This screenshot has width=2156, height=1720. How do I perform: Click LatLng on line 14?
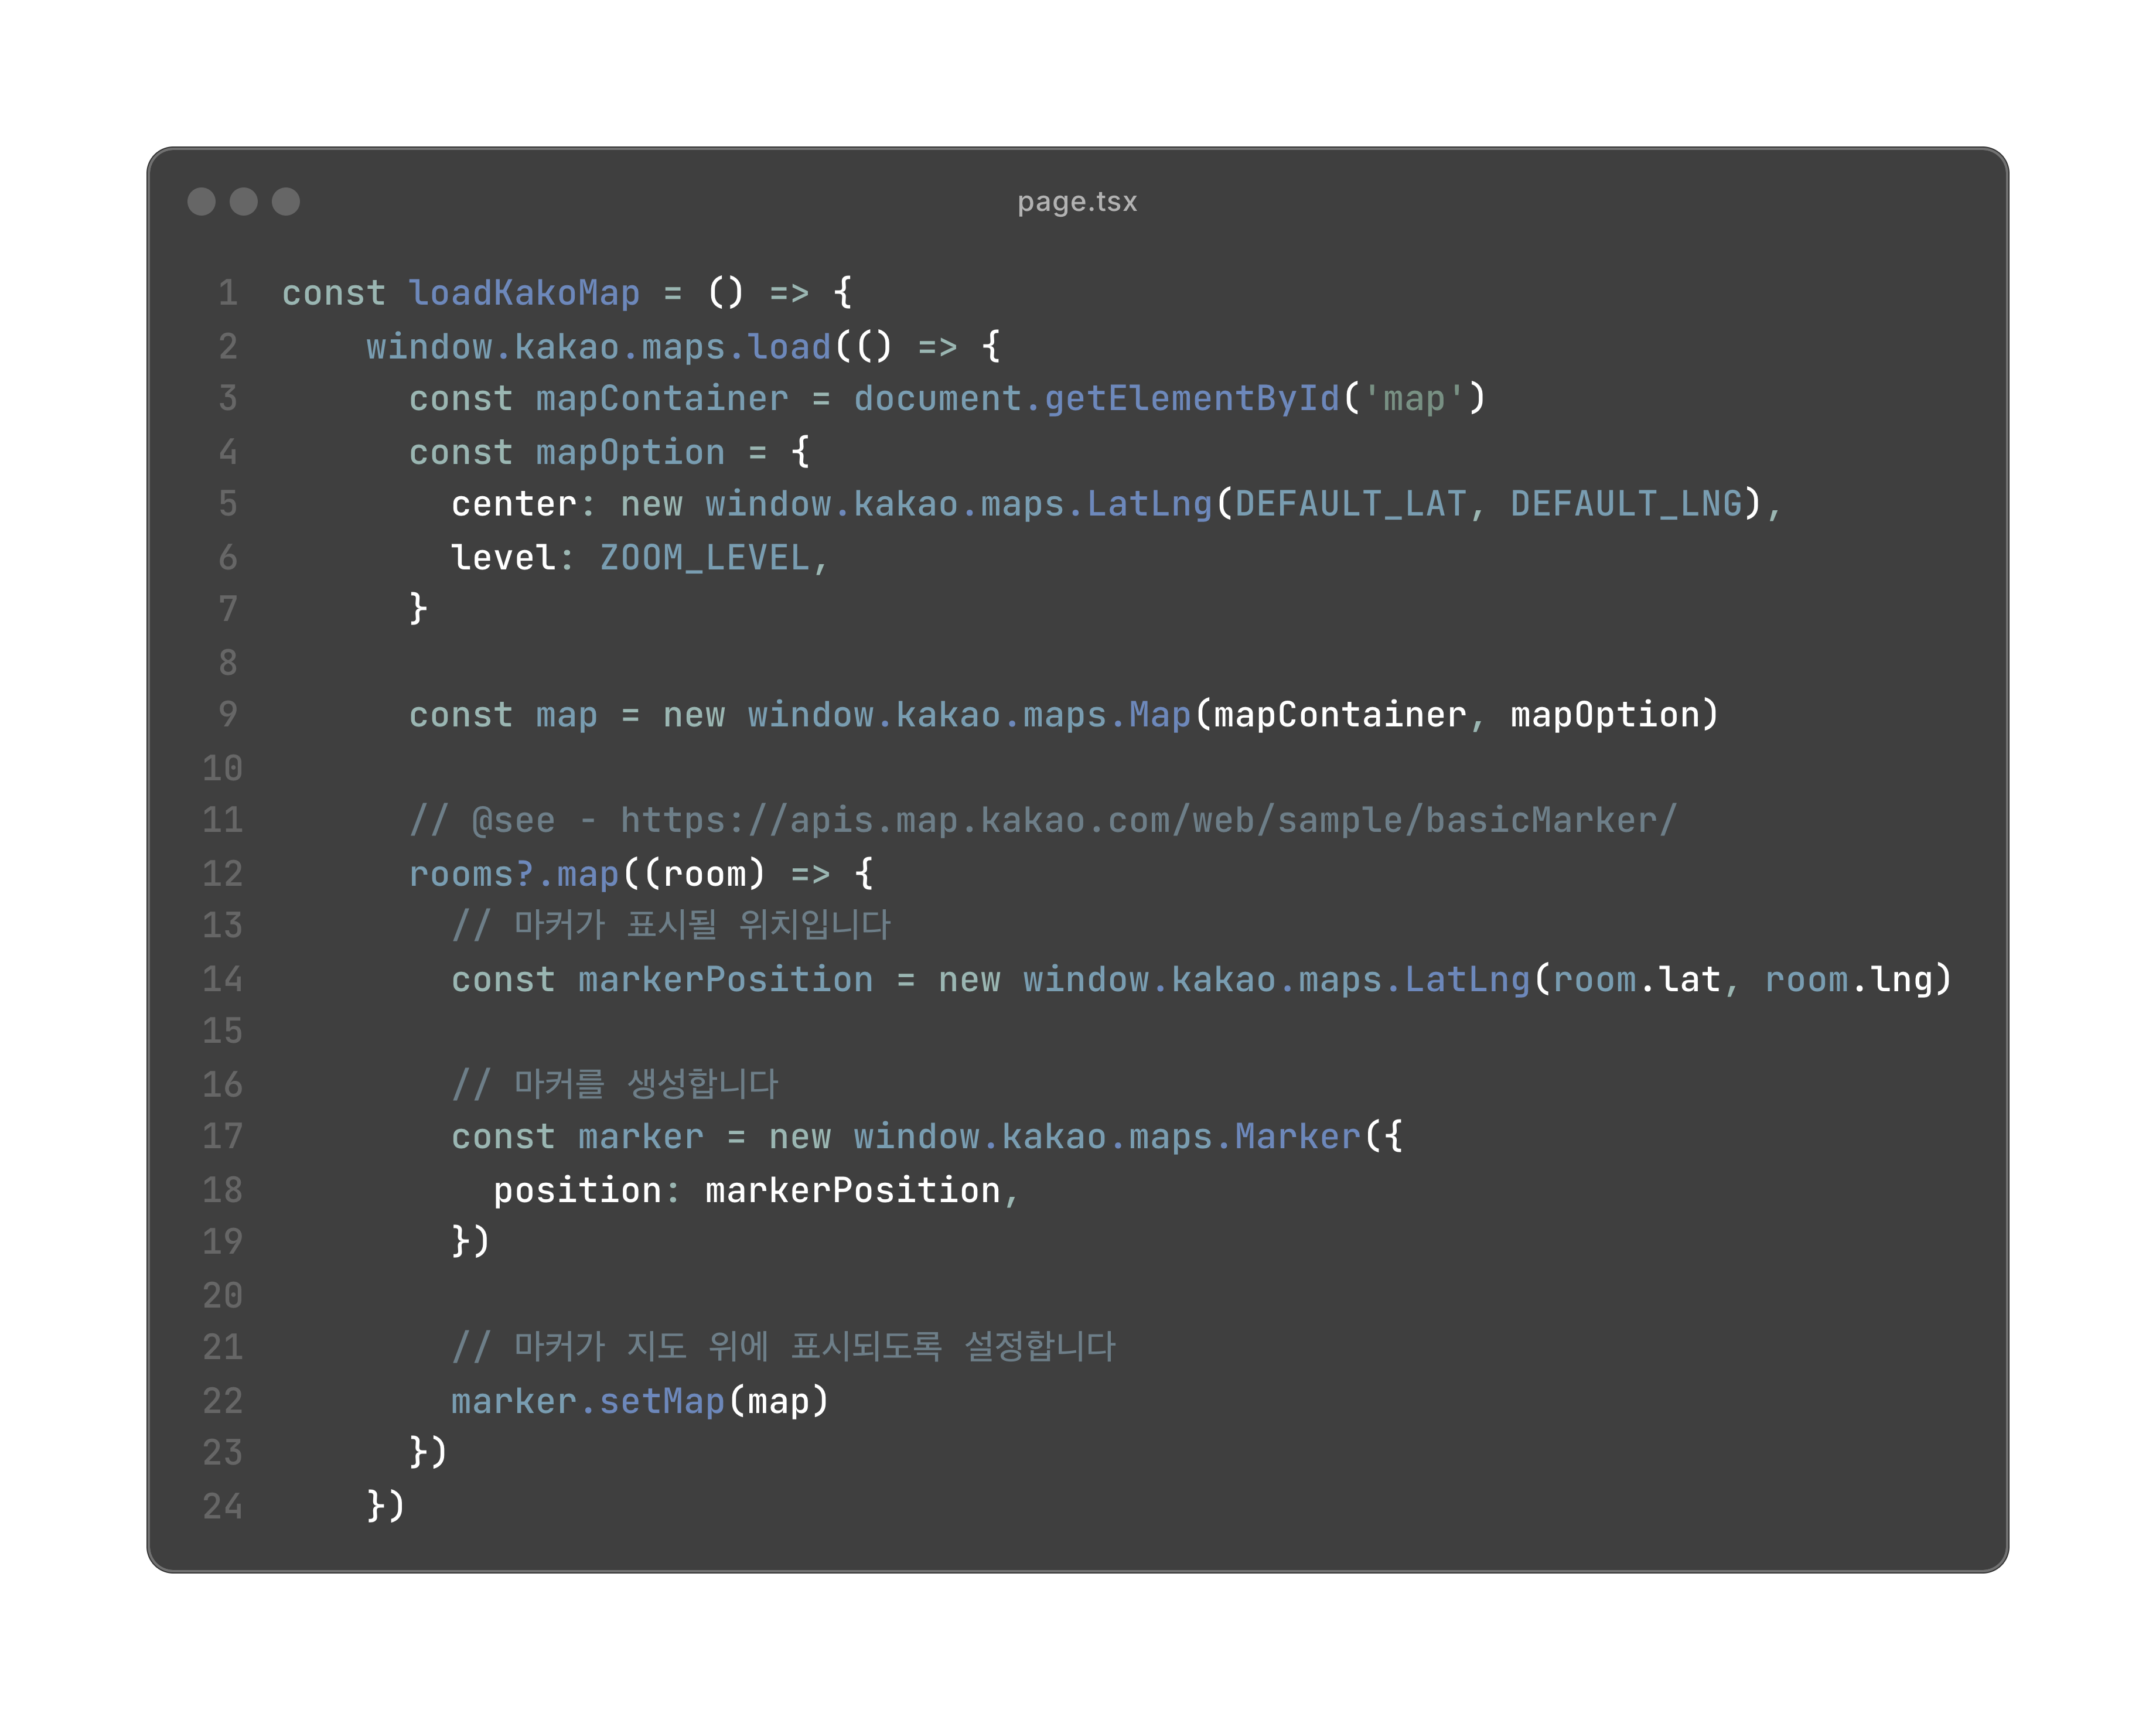(1467, 980)
